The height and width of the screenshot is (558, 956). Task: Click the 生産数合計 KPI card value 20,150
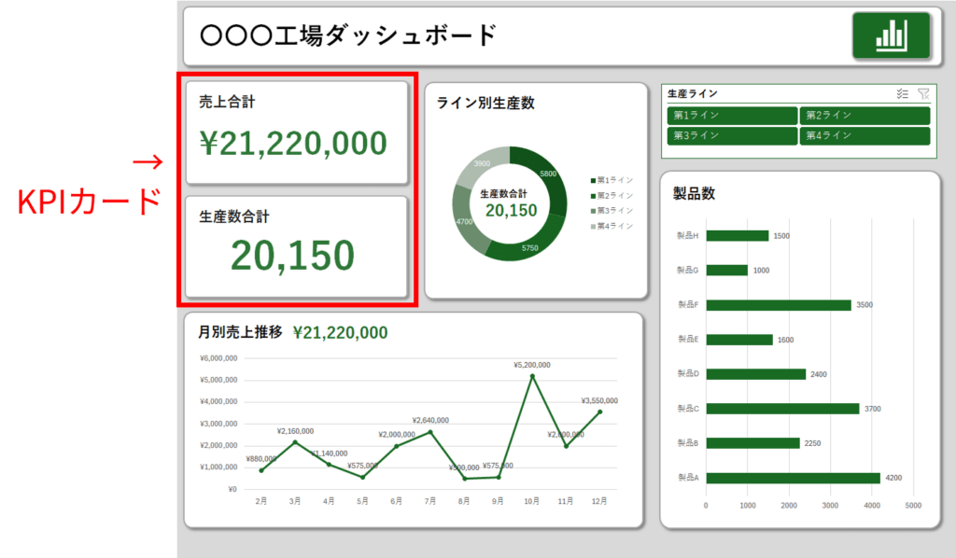coord(292,256)
